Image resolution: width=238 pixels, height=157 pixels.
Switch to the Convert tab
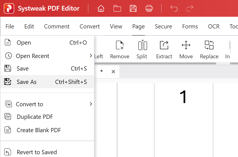point(90,26)
